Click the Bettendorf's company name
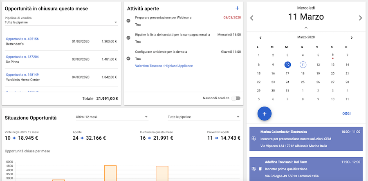This screenshot has width=368, height=181. click(x=15, y=44)
